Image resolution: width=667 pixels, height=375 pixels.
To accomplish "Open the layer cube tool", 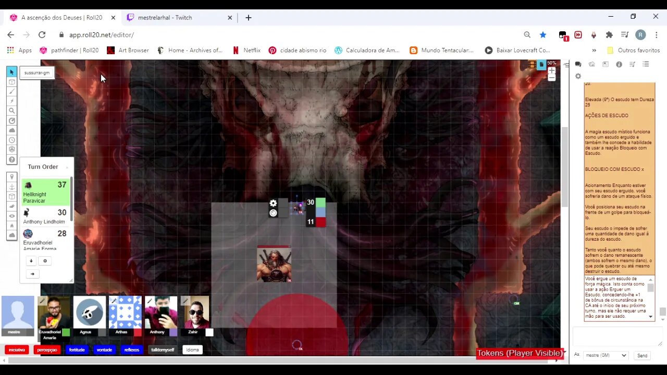I will (11, 82).
